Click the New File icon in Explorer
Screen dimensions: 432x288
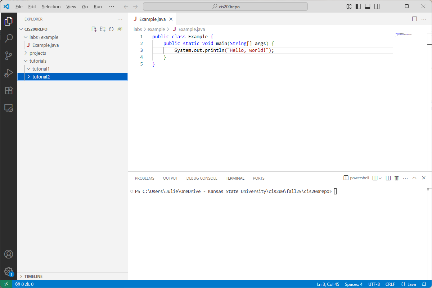[x=94, y=29]
